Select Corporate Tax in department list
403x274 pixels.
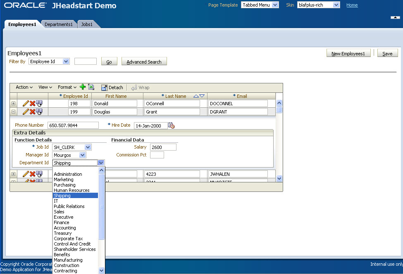(75, 239)
